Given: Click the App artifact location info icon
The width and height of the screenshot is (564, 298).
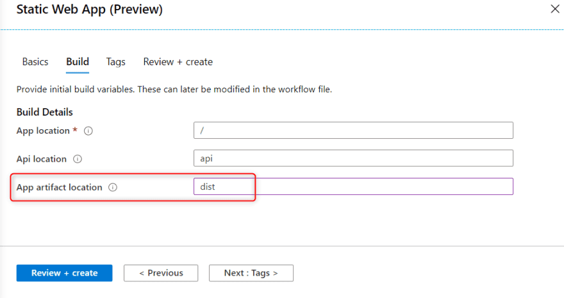Looking at the screenshot, I should (x=113, y=187).
